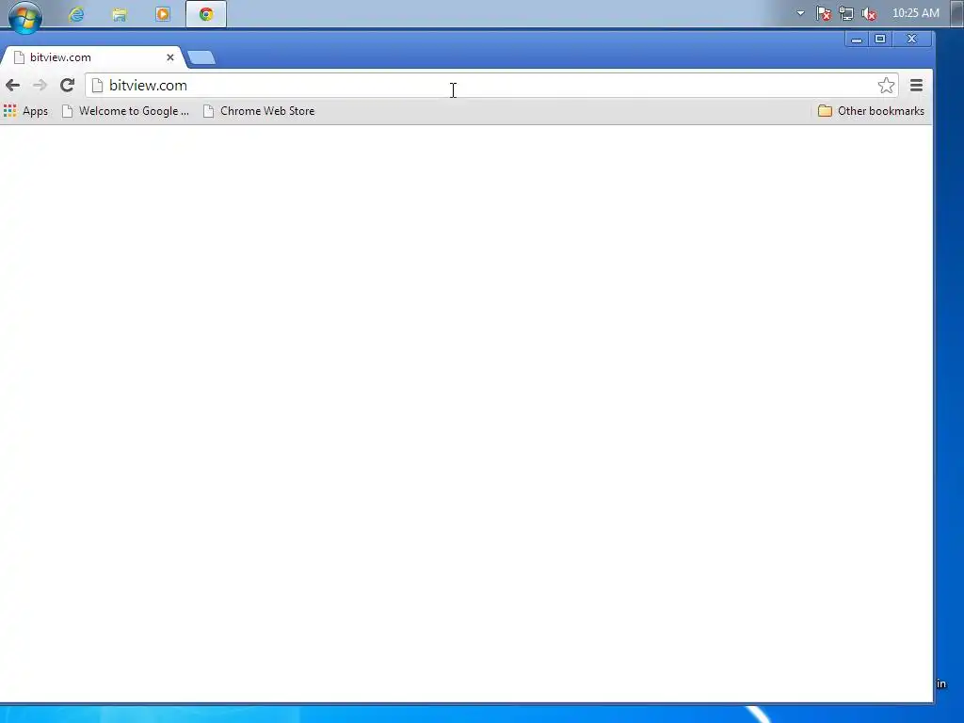Bookmark this page with the star icon
The height and width of the screenshot is (723, 964).
886,86
